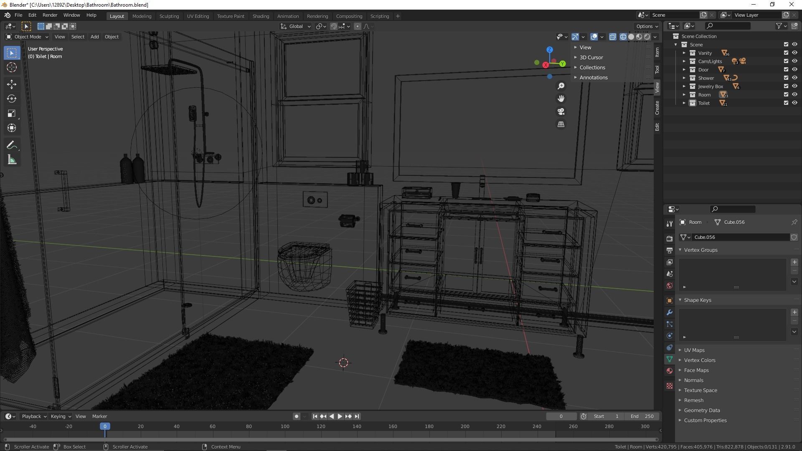The image size is (802, 451).
Task: Click the timeline Marker menu
Action: pyautogui.click(x=99, y=416)
